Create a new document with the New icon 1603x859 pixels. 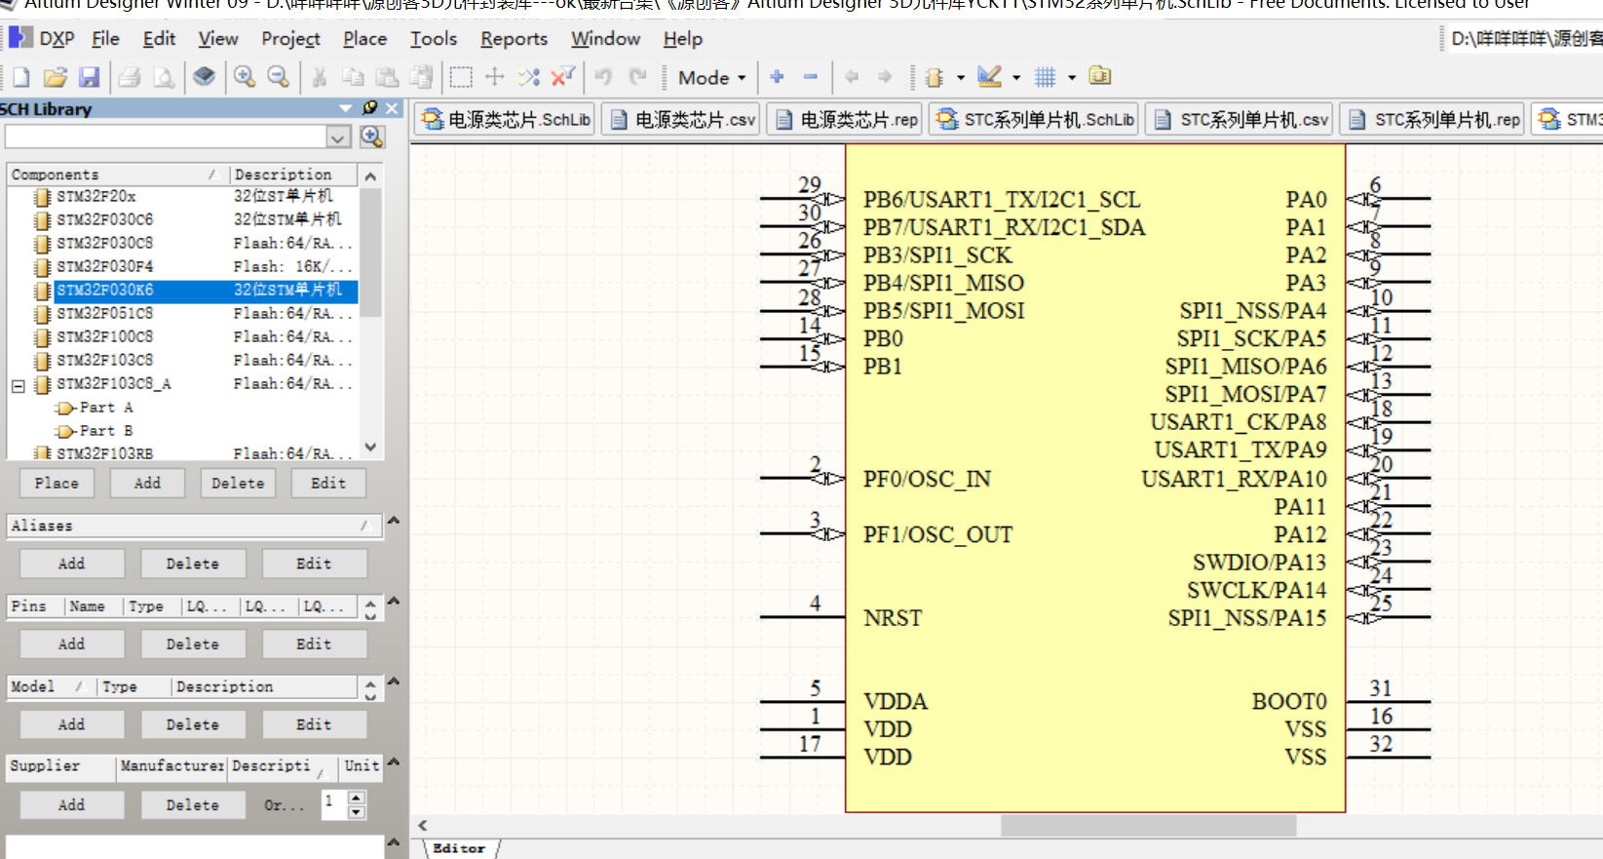tap(20, 77)
